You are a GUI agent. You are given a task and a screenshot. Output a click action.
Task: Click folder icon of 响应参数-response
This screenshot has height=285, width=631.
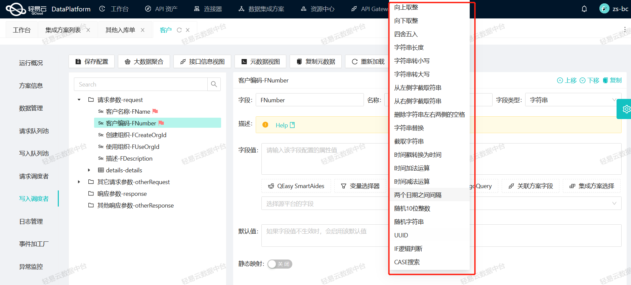coord(91,193)
